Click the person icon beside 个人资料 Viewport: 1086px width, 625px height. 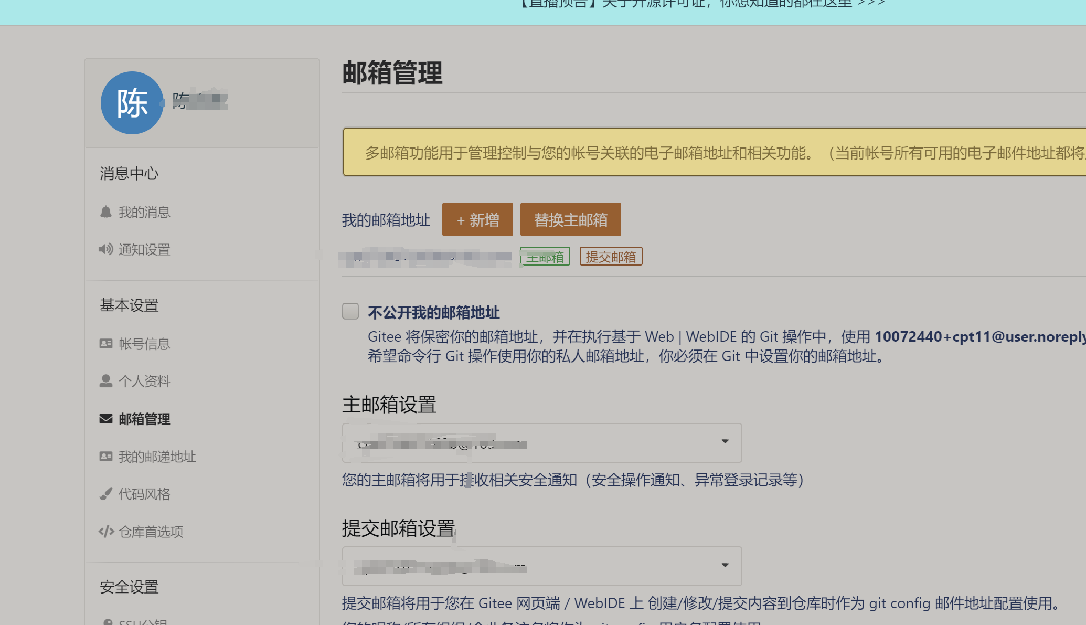pos(106,381)
